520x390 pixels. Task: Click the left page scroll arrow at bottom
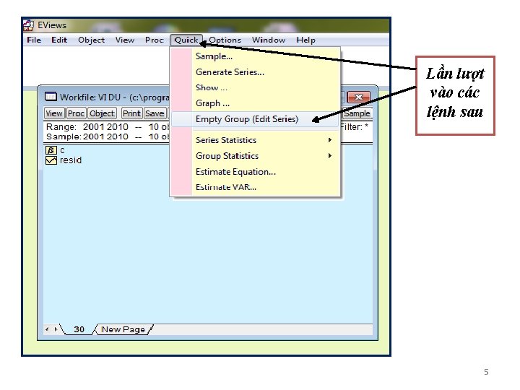pos(47,329)
